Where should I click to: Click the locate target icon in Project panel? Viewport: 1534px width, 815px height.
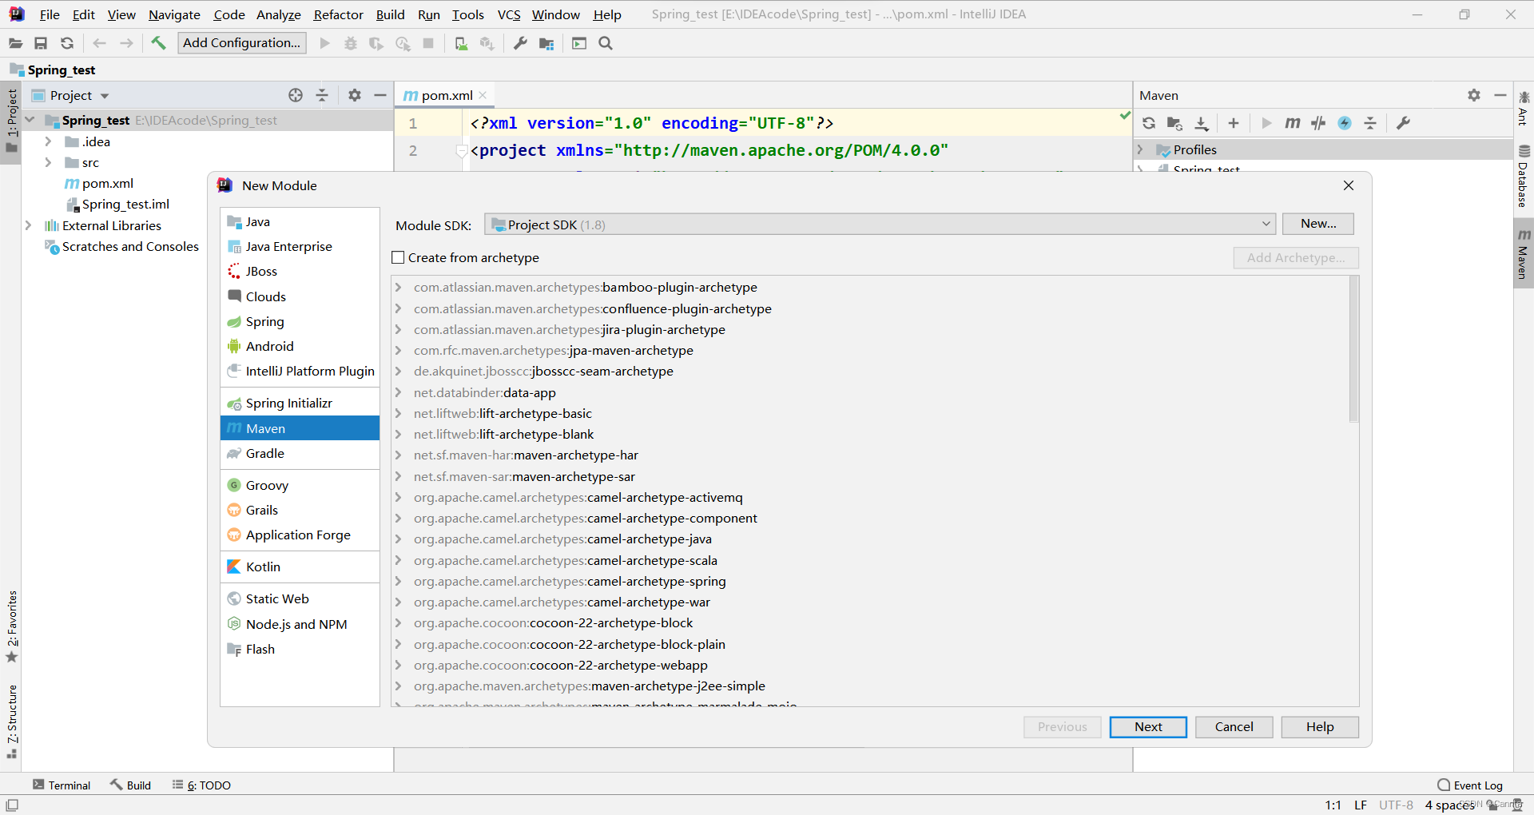[296, 95]
